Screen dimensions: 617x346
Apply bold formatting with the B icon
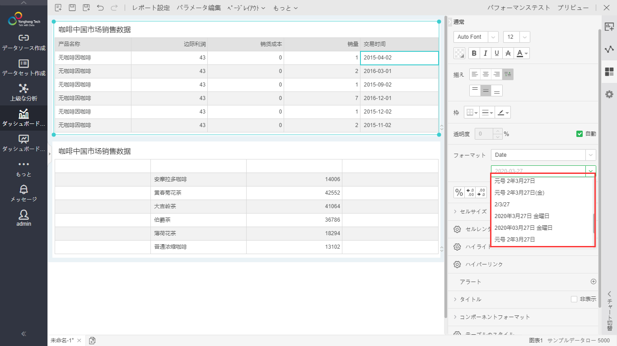[474, 53]
